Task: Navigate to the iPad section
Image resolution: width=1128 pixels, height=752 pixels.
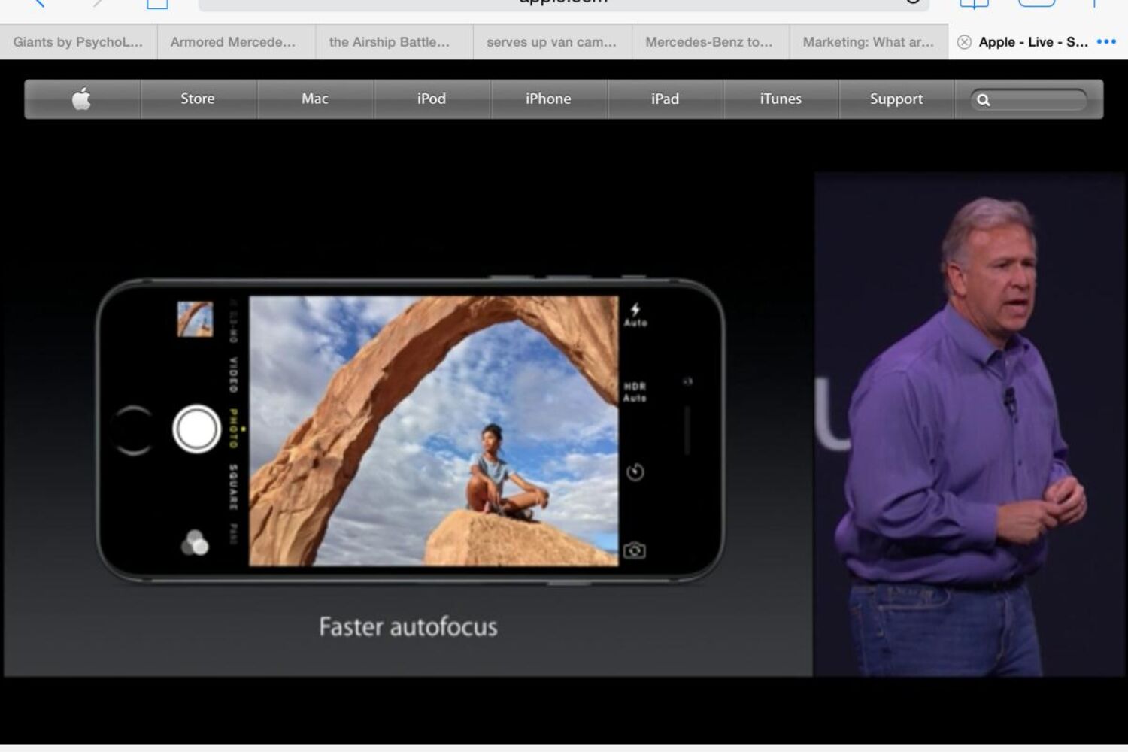Action: click(665, 99)
